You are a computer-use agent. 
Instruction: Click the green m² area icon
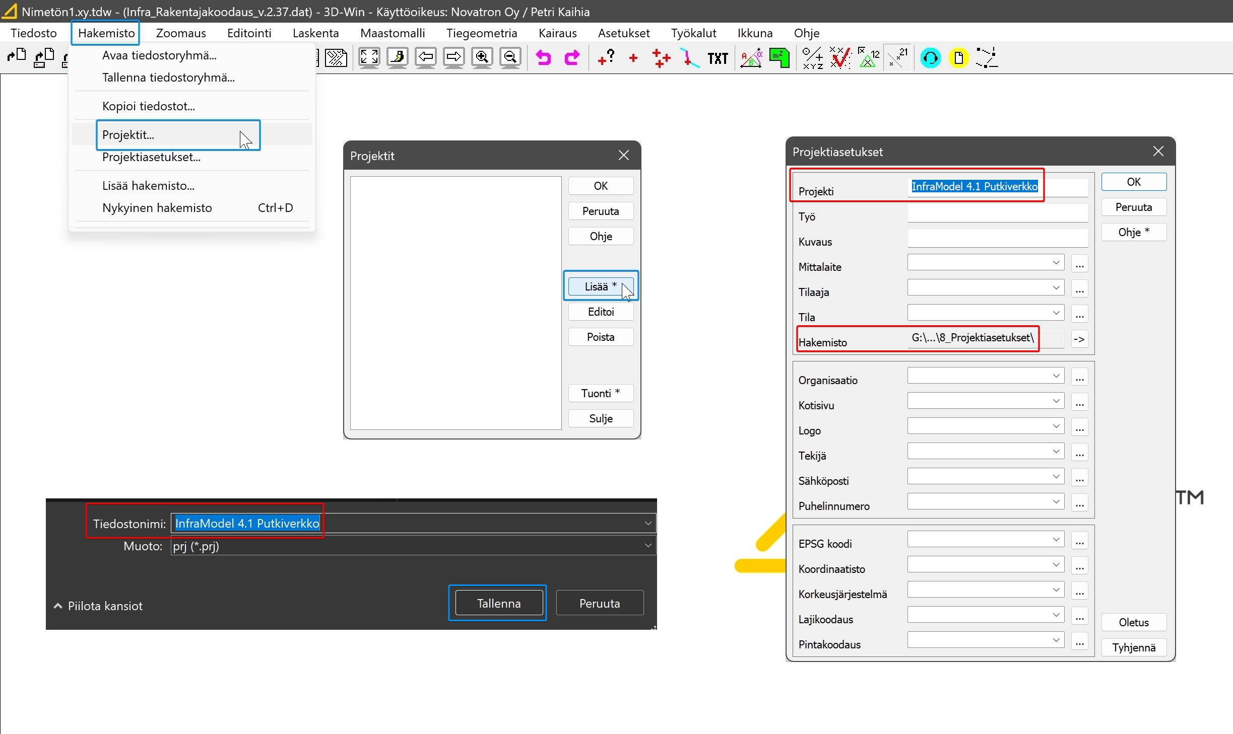[x=780, y=58]
